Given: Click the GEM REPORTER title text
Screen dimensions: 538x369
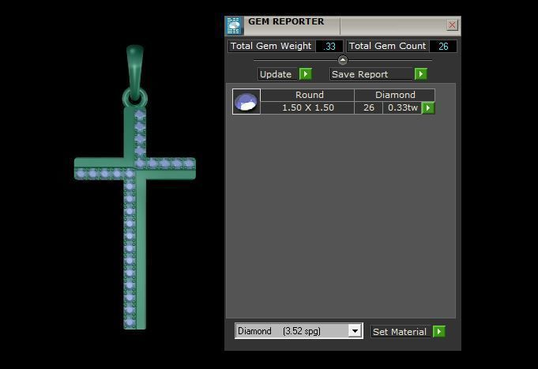Looking at the screenshot, I should point(286,21).
